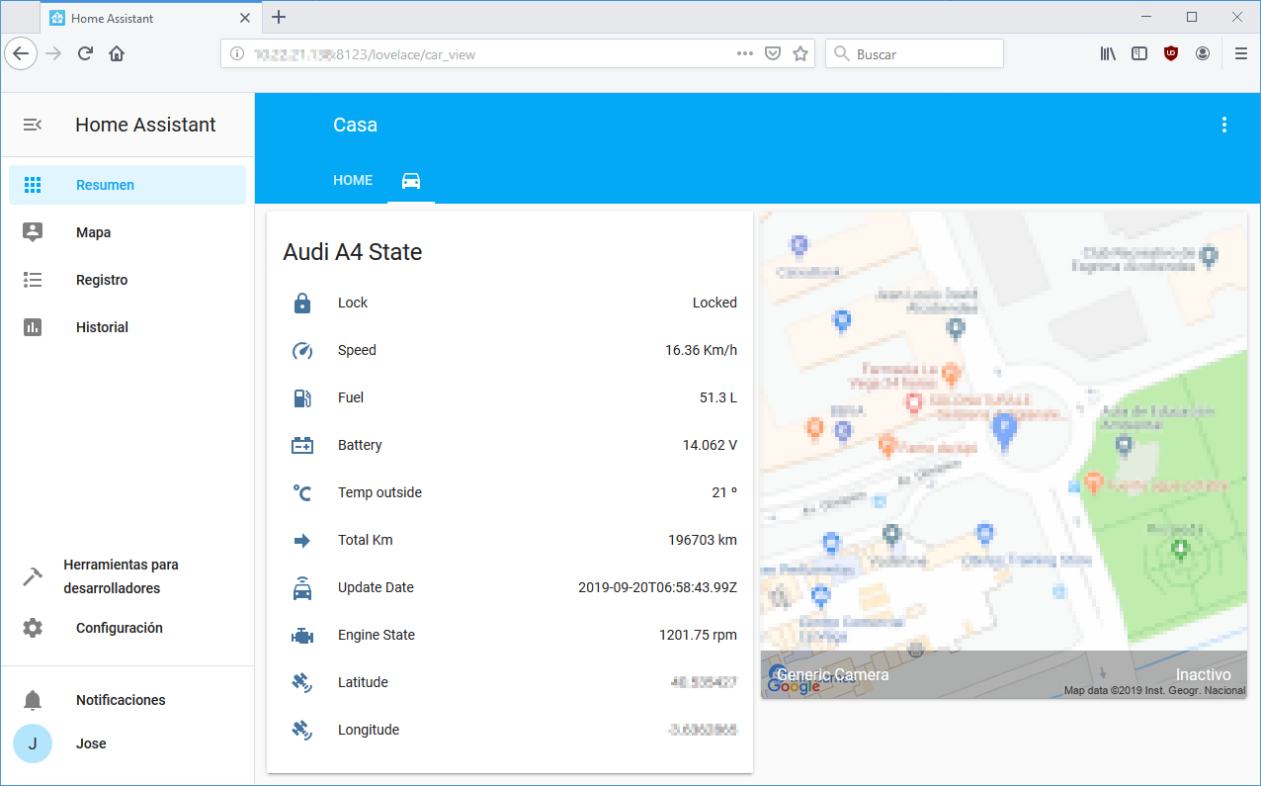Click the developer tools hammer icon

click(33, 576)
